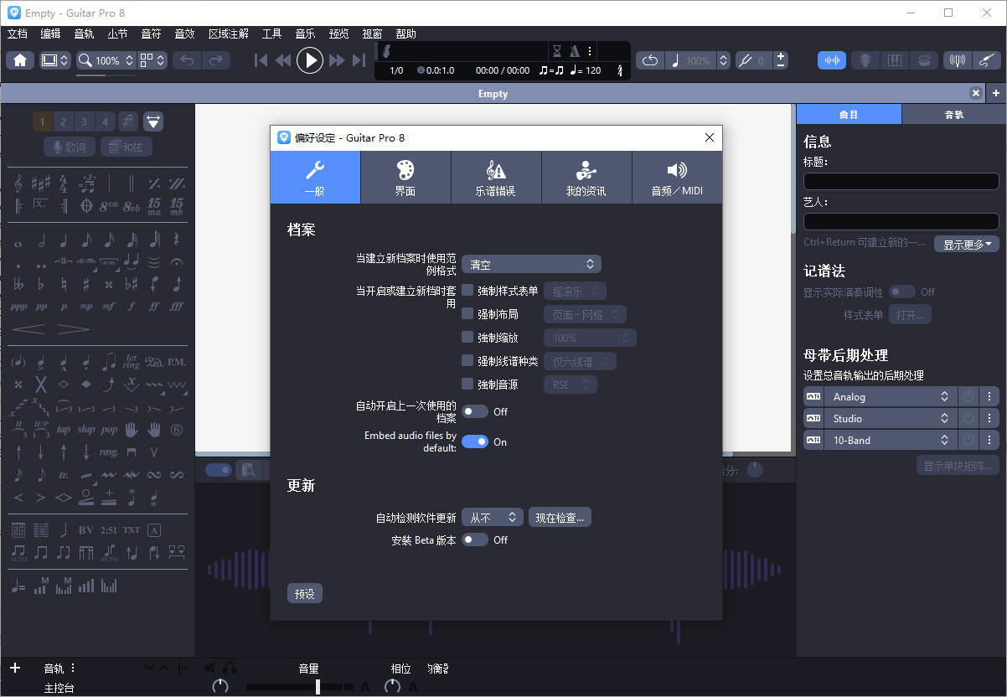Viewport: 1007px width, 697px height.
Task: Select the ppp dynamic marking
Action: 18,307
